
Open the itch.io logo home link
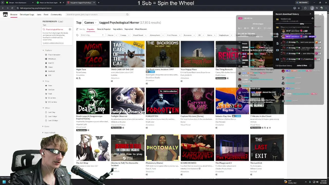(5, 14)
